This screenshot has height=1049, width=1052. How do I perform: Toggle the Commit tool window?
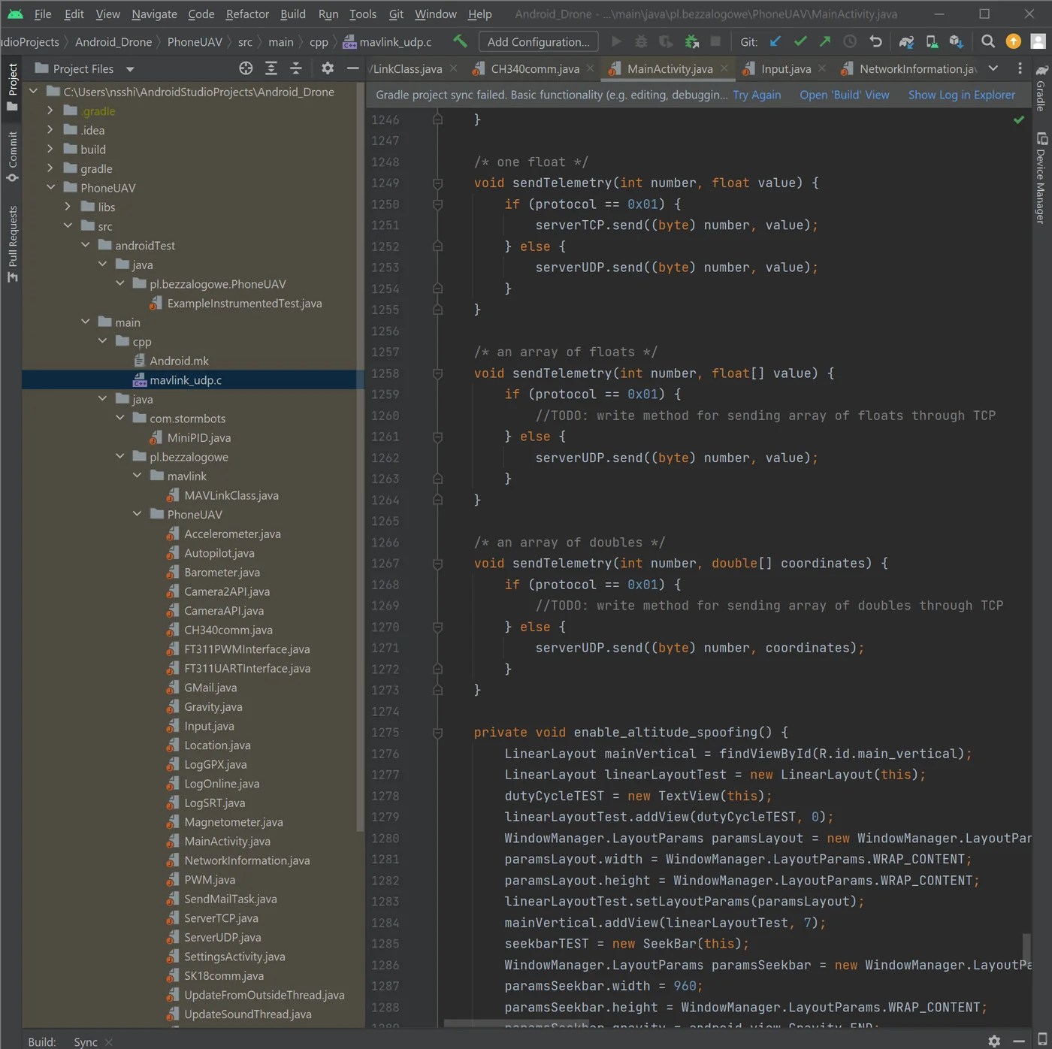[x=12, y=156]
